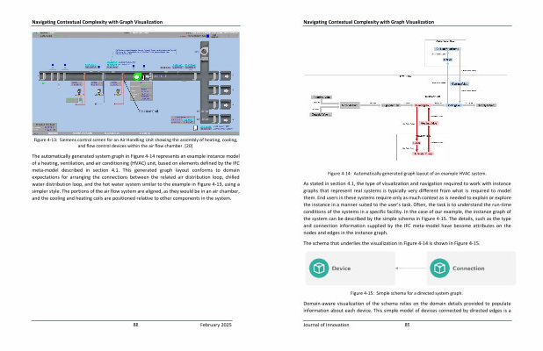Viewport: 543px width, 351px height.
Task: Click the green fan icon in the air chamber
Action: (x=135, y=77)
